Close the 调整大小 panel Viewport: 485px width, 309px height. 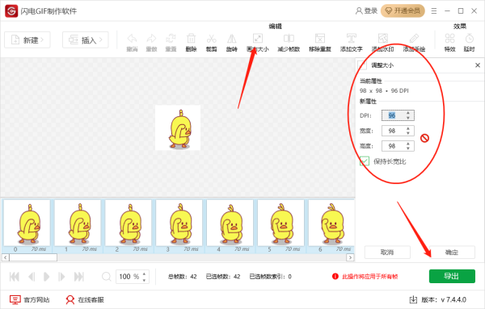478,65
